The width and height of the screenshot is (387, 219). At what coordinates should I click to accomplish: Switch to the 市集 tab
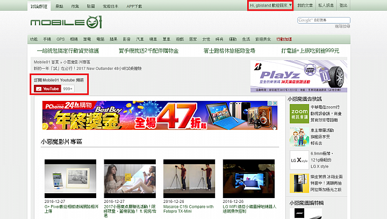[x=75, y=6]
